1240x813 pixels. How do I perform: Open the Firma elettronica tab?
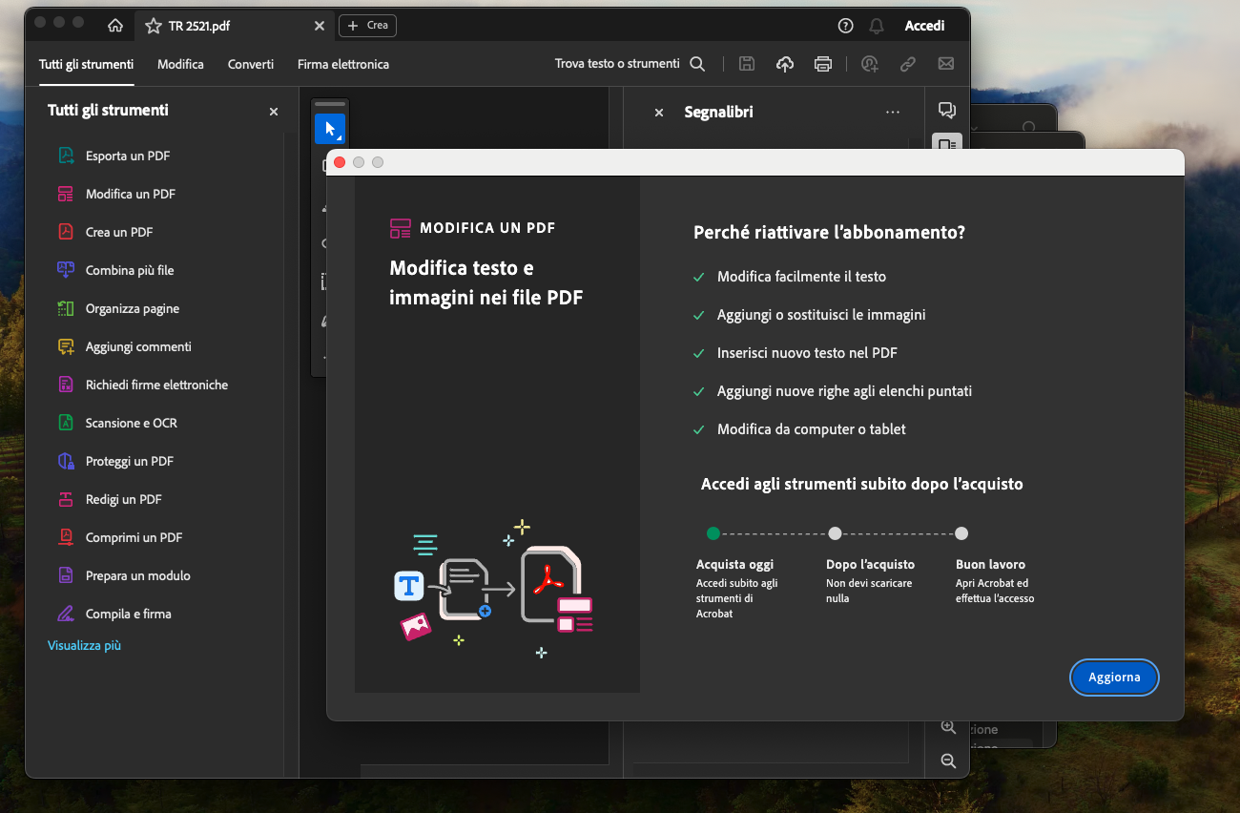(x=343, y=64)
